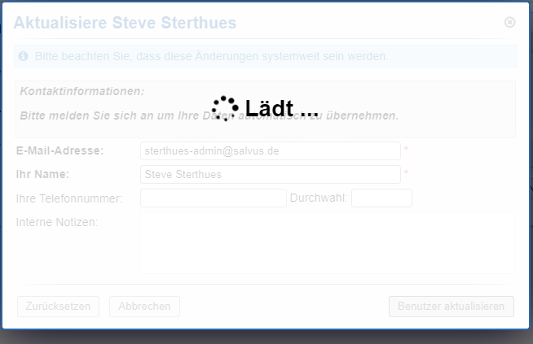Click the Ihr Name label
The image size is (533, 344).
pyautogui.click(x=43, y=174)
